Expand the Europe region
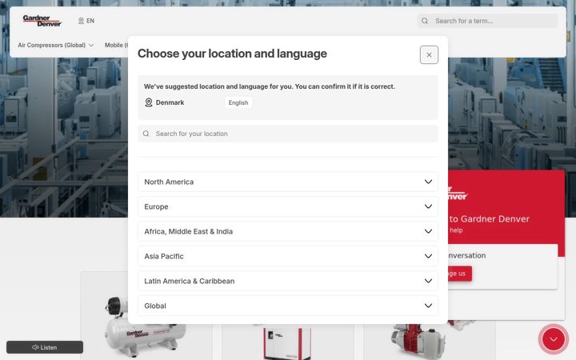The image size is (576, 360). pyautogui.click(x=288, y=206)
